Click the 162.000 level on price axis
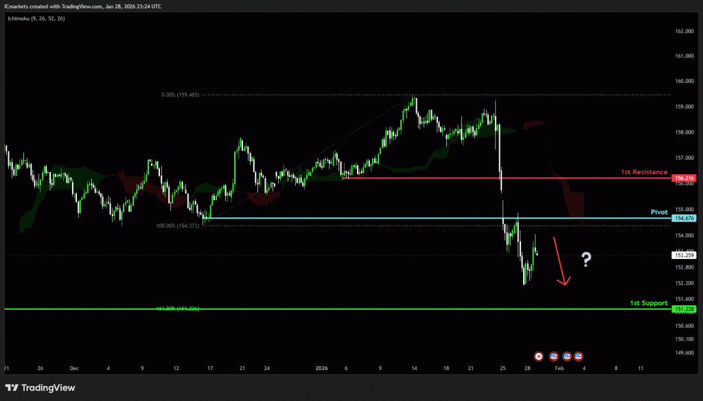 [684, 32]
